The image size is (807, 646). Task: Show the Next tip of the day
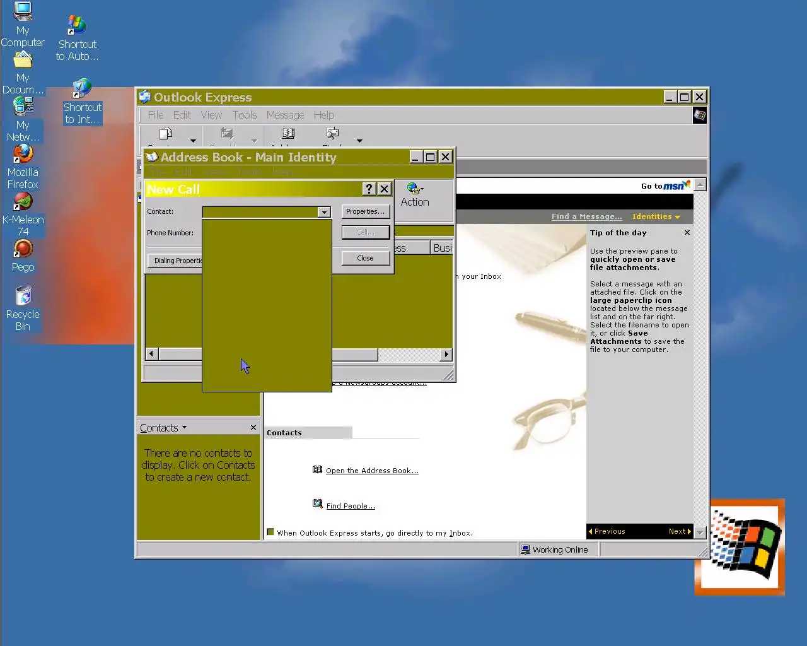(680, 531)
